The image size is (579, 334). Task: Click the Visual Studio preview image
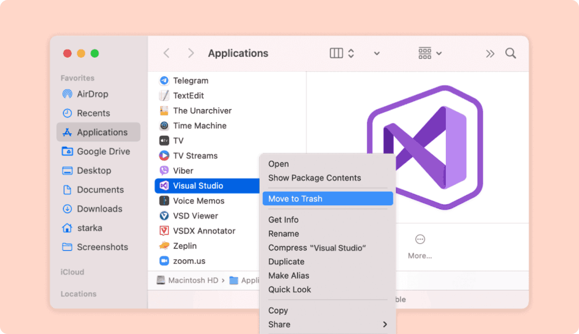[x=425, y=147]
